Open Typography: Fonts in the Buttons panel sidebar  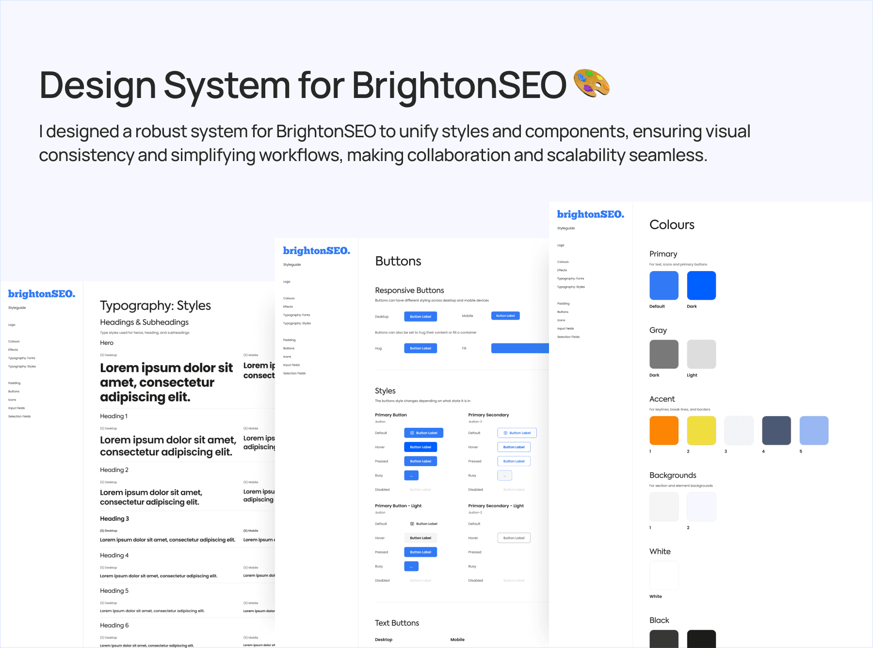coord(297,315)
